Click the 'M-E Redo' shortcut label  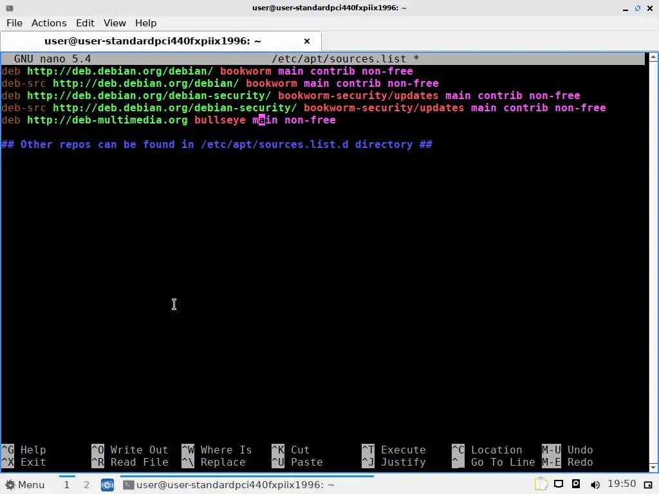568,462
